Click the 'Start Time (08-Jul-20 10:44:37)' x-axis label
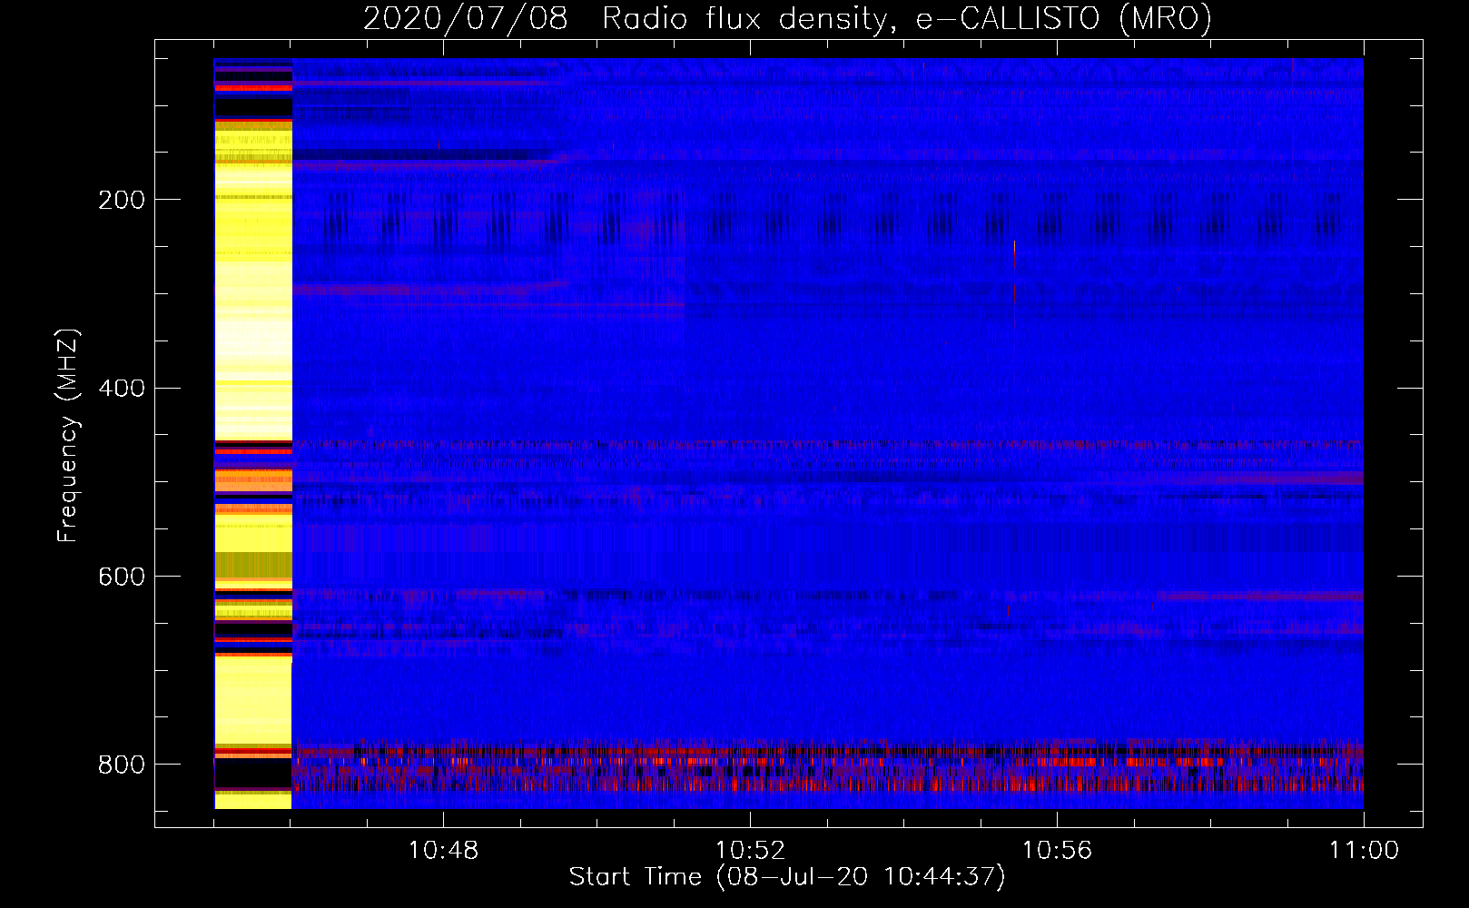1469x908 pixels. (787, 877)
